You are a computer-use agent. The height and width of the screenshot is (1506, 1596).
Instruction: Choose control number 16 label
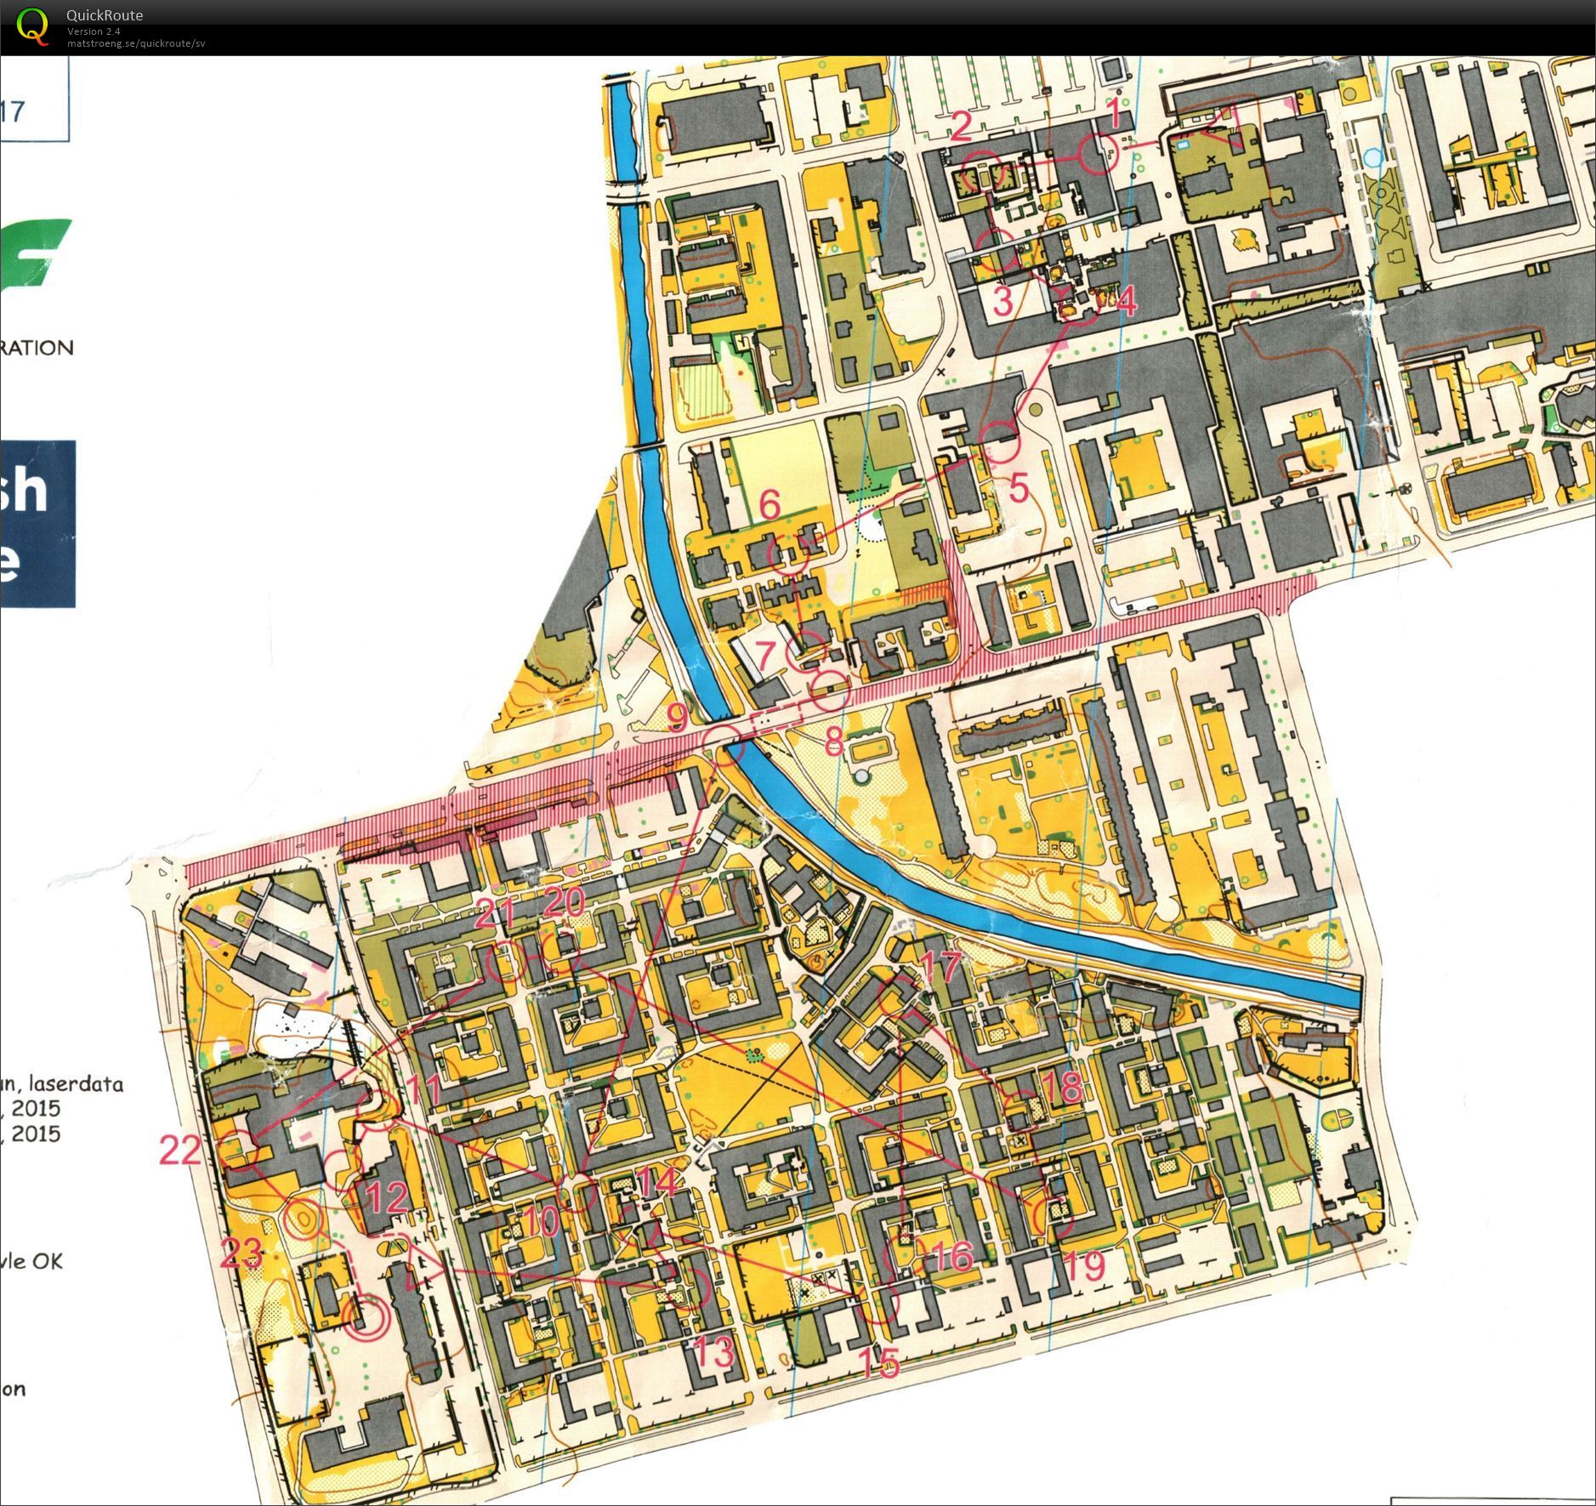click(950, 1256)
